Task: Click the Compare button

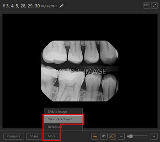Action: (14, 136)
